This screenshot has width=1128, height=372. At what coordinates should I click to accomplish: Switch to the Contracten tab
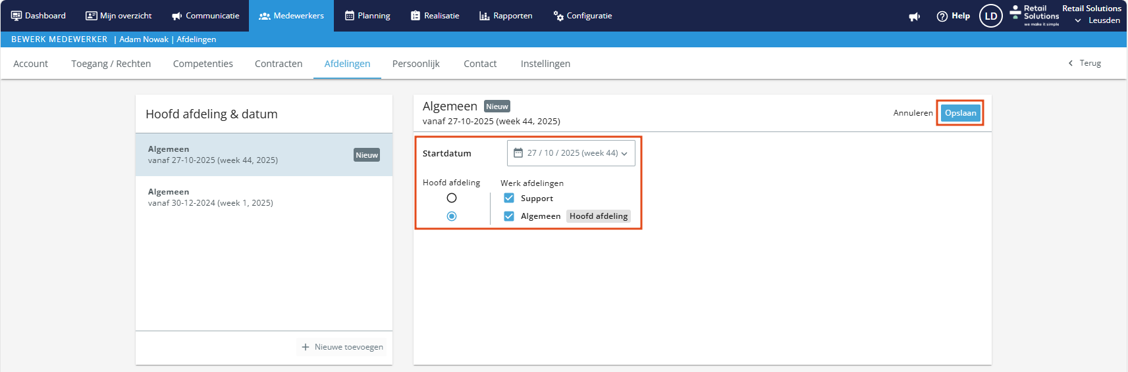point(279,64)
